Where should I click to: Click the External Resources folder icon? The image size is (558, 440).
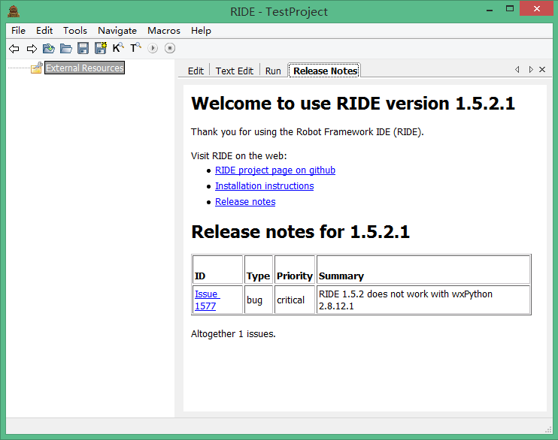(36, 68)
